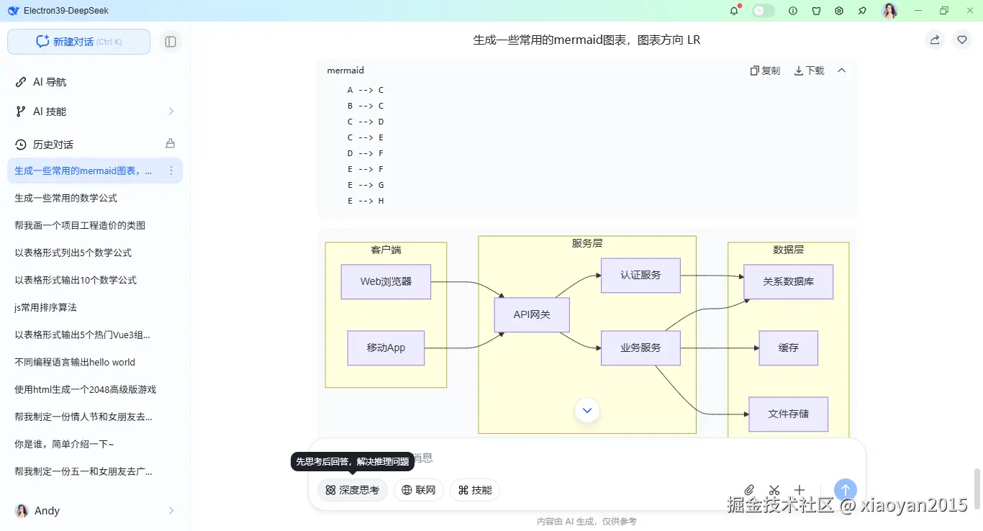Enable 深度思考 deep thinking mode
Screen dimensions: 983x531
click(x=352, y=490)
